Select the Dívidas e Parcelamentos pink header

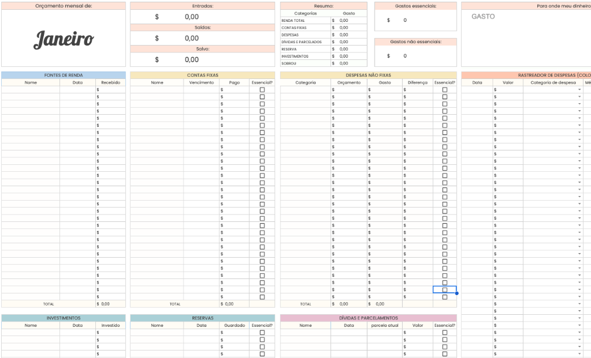point(368,318)
